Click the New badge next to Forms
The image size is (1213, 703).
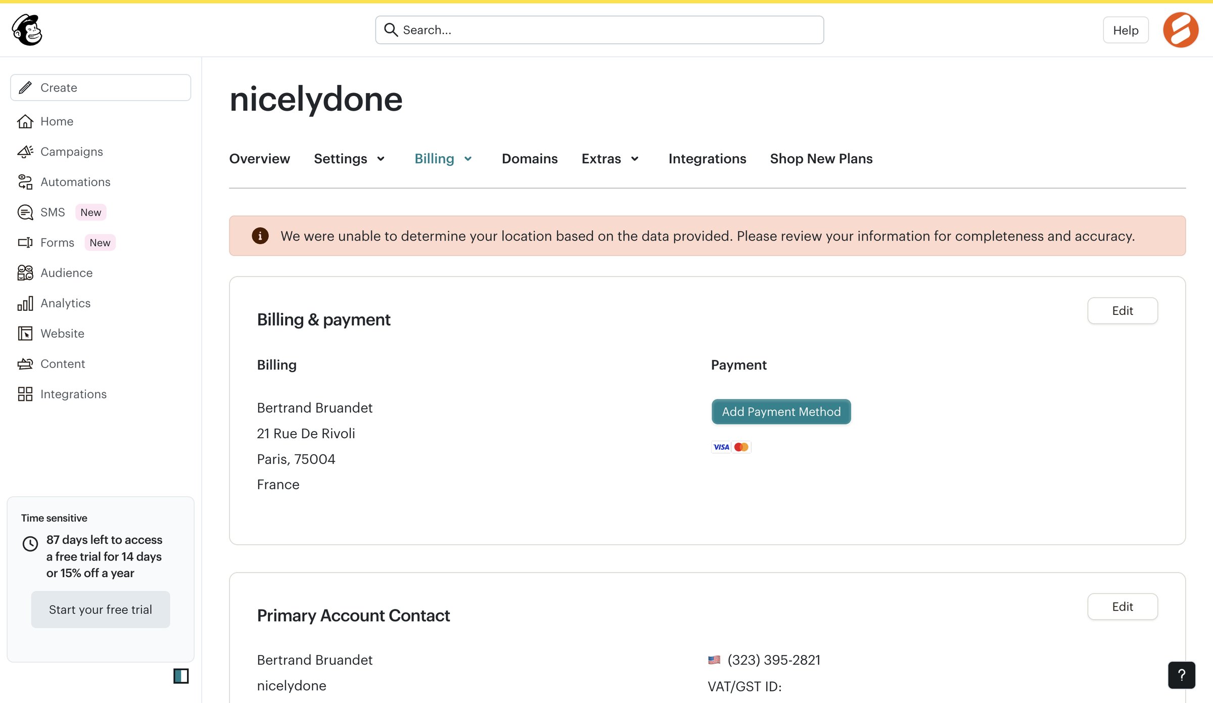(x=100, y=243)
